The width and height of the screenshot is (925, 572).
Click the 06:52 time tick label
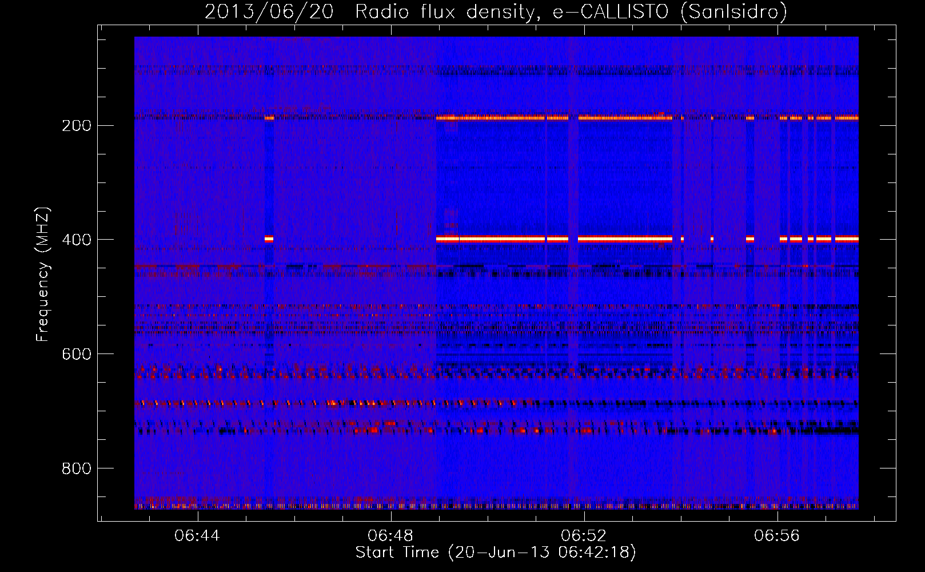(x=584, y=536)
